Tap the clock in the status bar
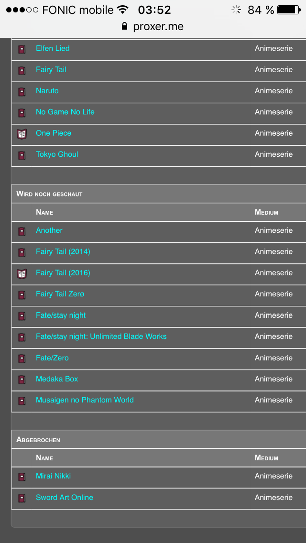Image resolution: width=306 pixels, height=543 pixels. tap(154, 10)
